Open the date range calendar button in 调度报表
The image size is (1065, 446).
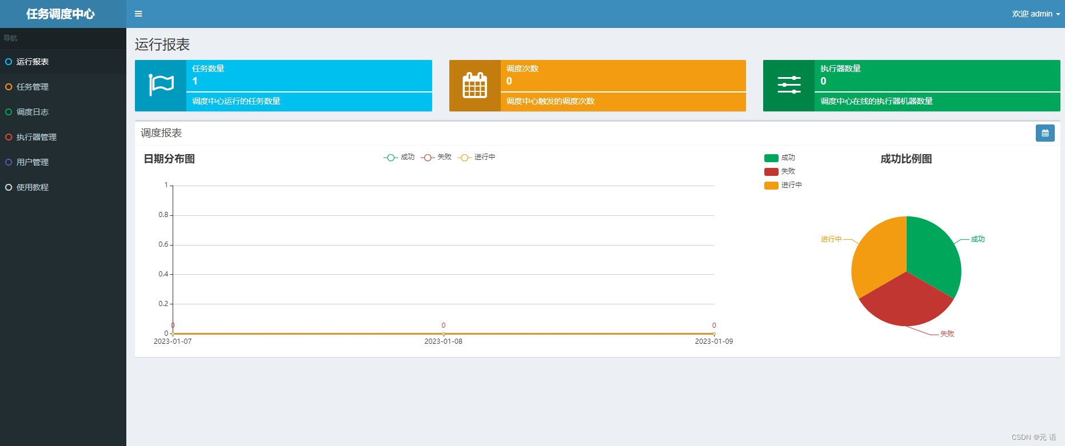(x=1045, y=133)
